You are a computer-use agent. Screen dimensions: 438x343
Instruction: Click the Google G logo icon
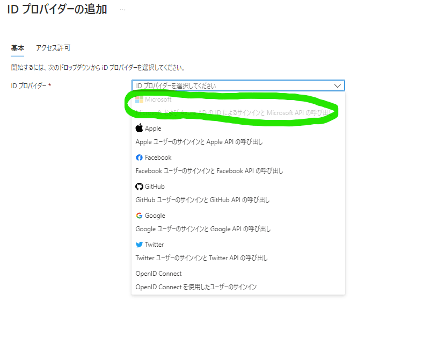139,216
